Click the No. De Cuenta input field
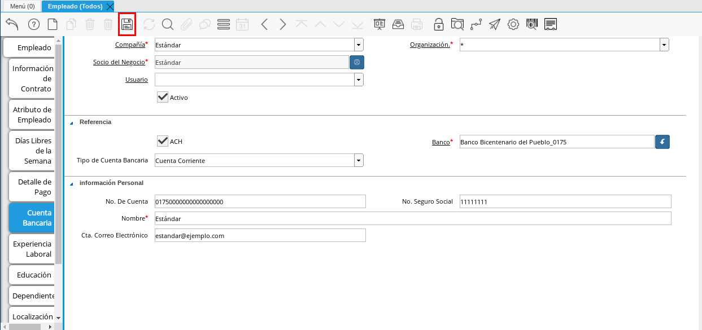 [260, 201]
